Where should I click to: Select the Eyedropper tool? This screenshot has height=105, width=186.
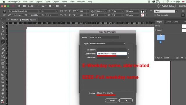coord(3,90)
